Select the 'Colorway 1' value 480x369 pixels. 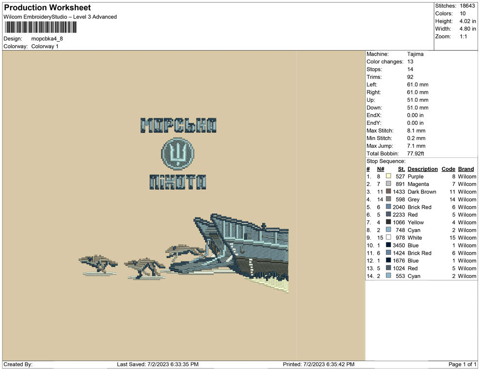click(x=45, y=46)
